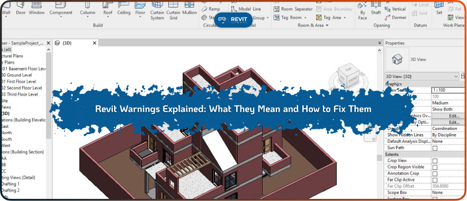Open the Wall tool dropdown arrow
The width and height of the screenshot is (467, 201).
[6, 18]
